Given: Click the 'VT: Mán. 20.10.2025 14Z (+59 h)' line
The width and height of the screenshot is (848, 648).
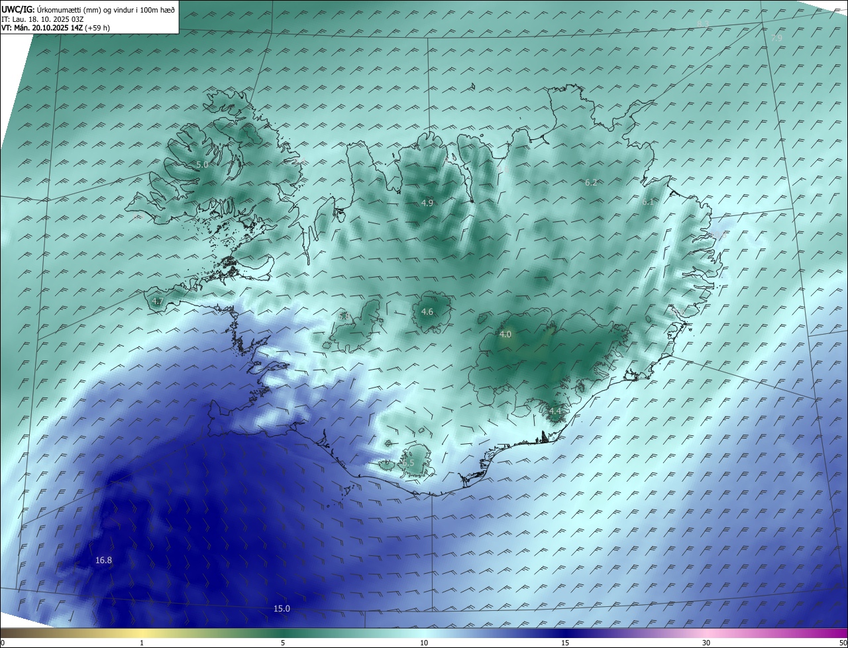Looking at the screenshot, I should [56, 27].
